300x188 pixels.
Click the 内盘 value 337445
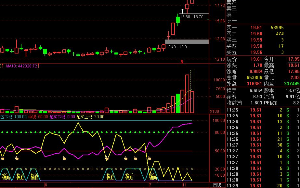[292, 84]
